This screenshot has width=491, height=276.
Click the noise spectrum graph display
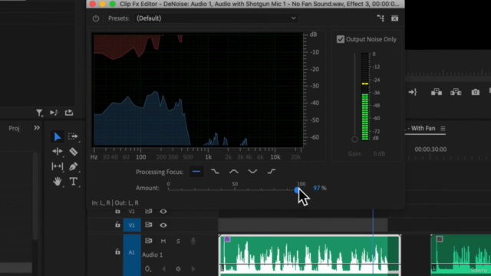tap(198, 90)
